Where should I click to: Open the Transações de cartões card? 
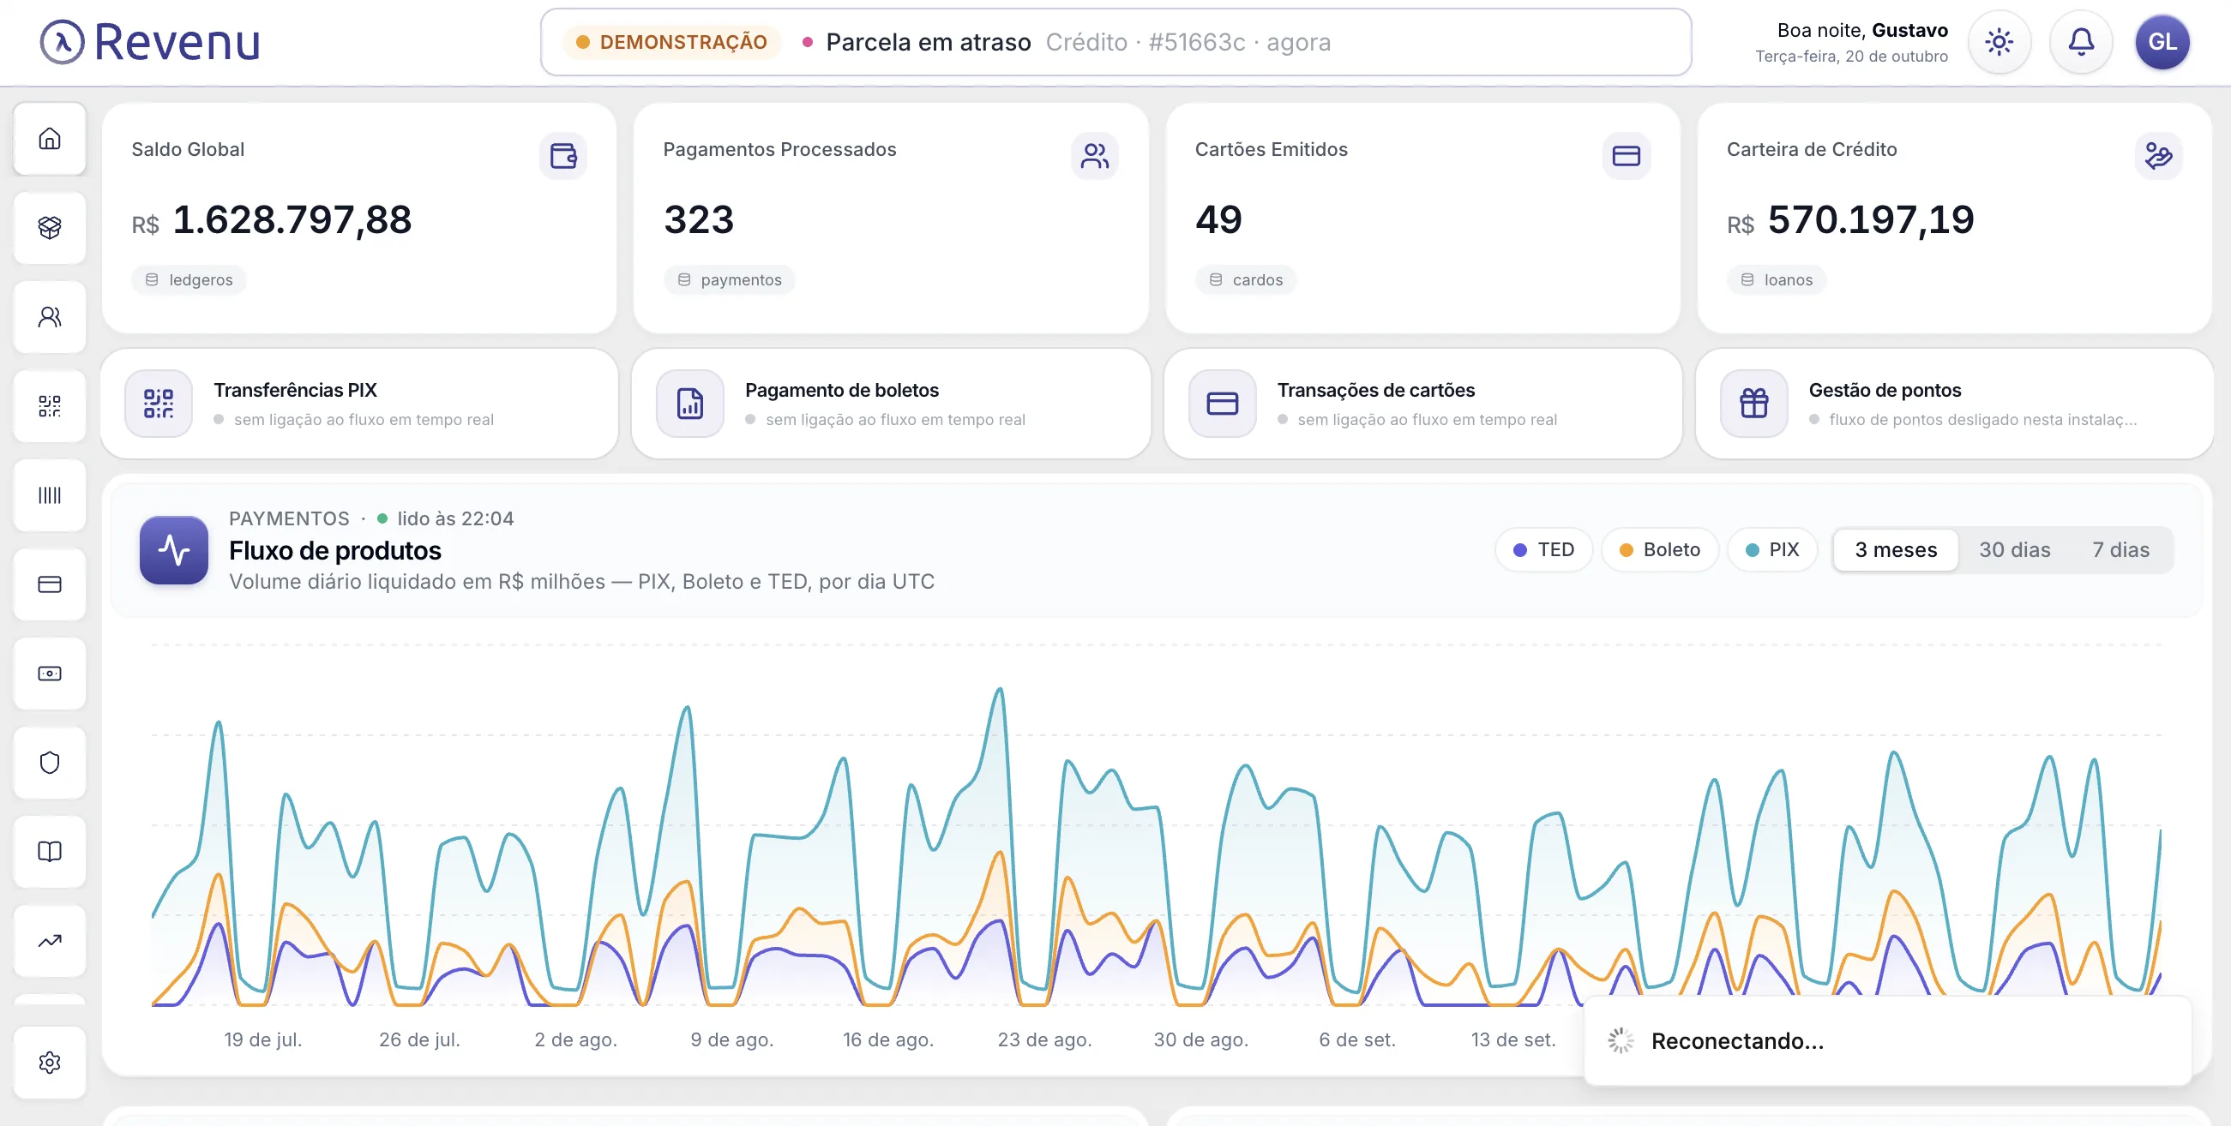[x=1423, y=404]
